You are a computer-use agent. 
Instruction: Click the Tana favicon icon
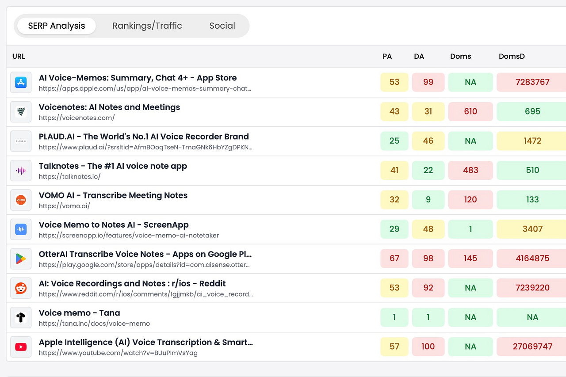(x=21, y=317)
